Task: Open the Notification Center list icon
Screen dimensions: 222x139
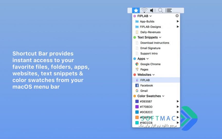Action: click(169, 10)
